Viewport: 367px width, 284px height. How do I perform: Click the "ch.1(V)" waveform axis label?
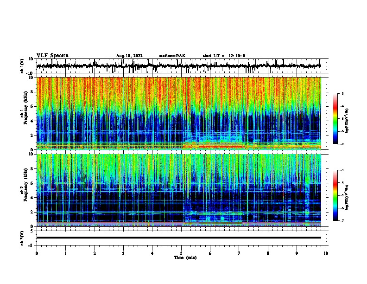tap(22, 66)
